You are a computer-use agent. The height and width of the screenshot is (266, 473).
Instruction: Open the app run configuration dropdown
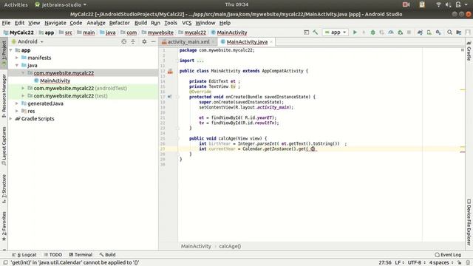(335, 32)
